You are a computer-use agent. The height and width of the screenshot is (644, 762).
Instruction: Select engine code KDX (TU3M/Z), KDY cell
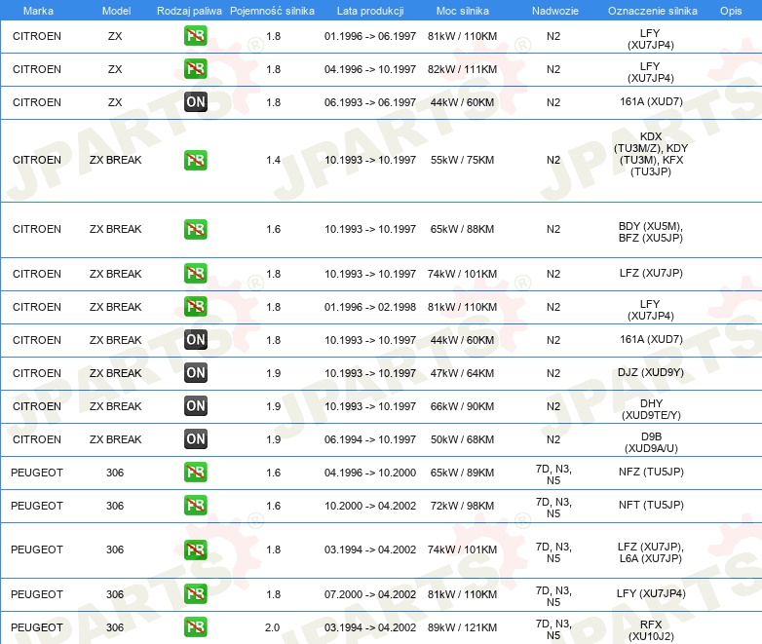651,154
